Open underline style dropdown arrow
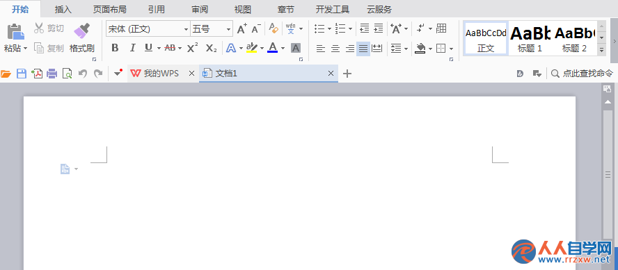618x270 pixels. (159, 49)
